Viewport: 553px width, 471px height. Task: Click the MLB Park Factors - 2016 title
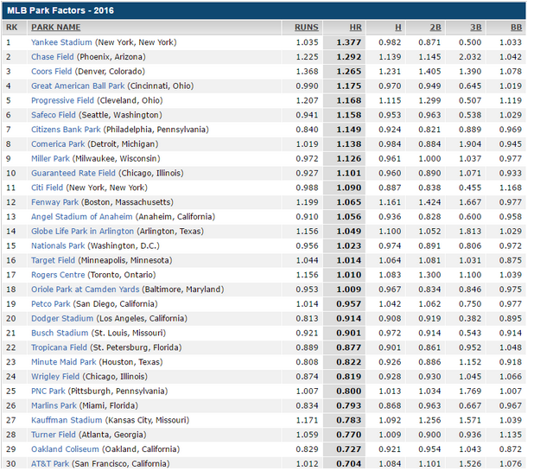click(60, 10)
